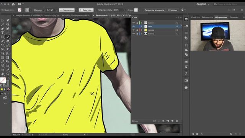The width and height of the screenshot is (245, 138).
Task: Select the Column Graph tool
Action: coord(8,66)
